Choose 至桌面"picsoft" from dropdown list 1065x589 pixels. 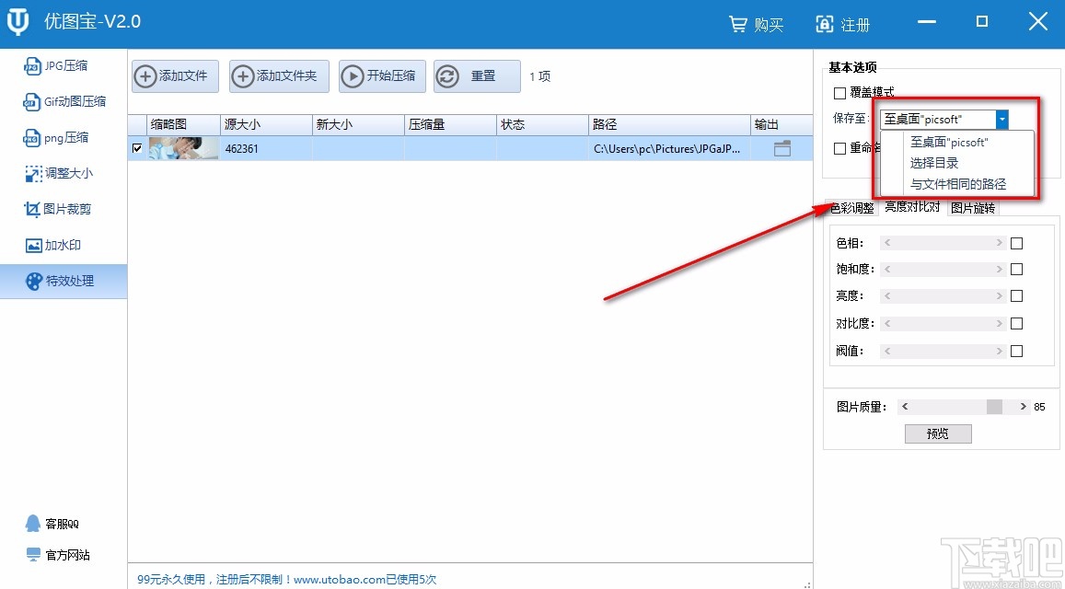point(949,142)
